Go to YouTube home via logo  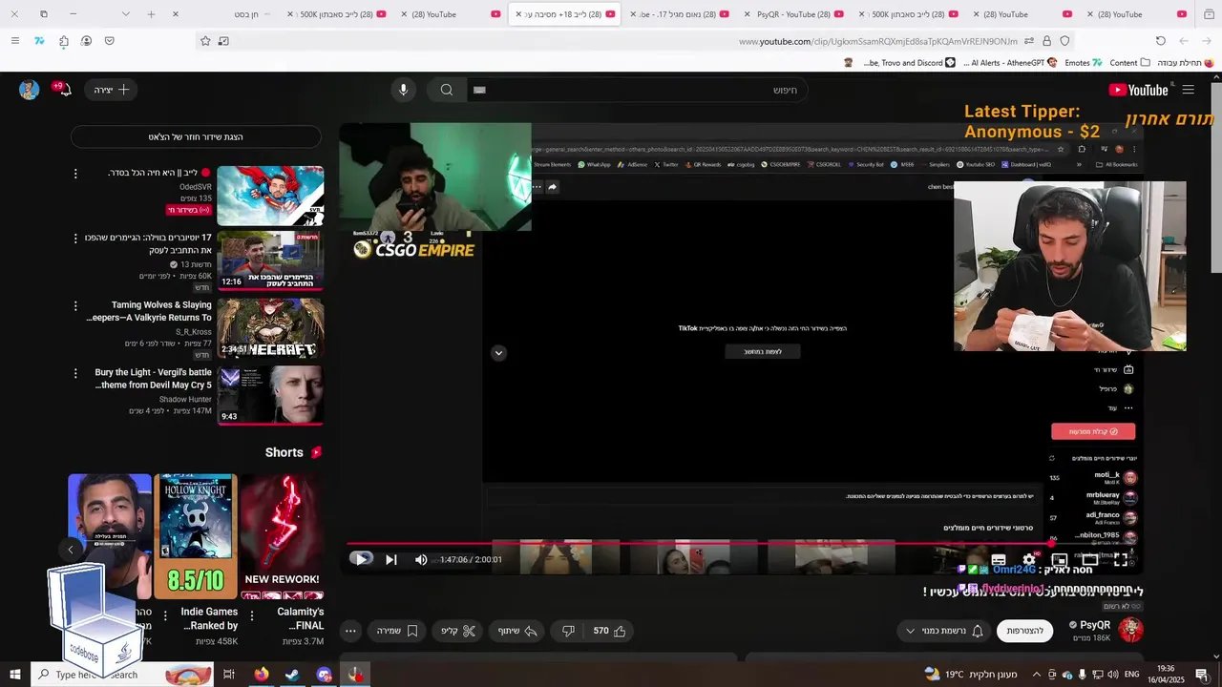pos(1141,90)
